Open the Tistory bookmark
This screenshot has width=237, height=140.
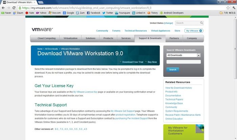pos(153,13)
